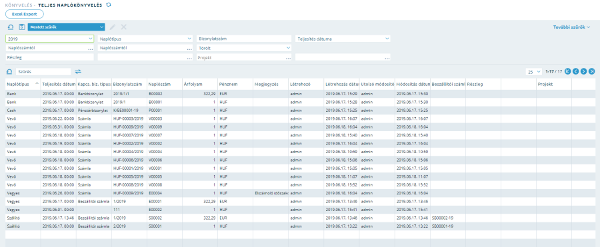Click the refresh icon beside Teljes naplókönyvelés title
Screen dimensions: 600x247
(x=109, y=5)
